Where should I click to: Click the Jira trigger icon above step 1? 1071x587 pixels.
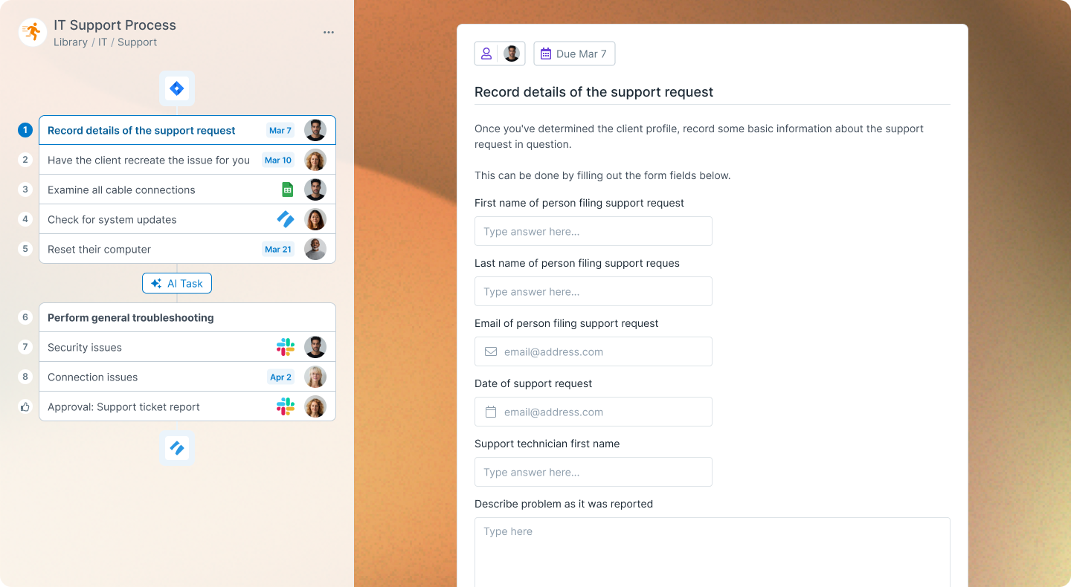coord(177,88)
